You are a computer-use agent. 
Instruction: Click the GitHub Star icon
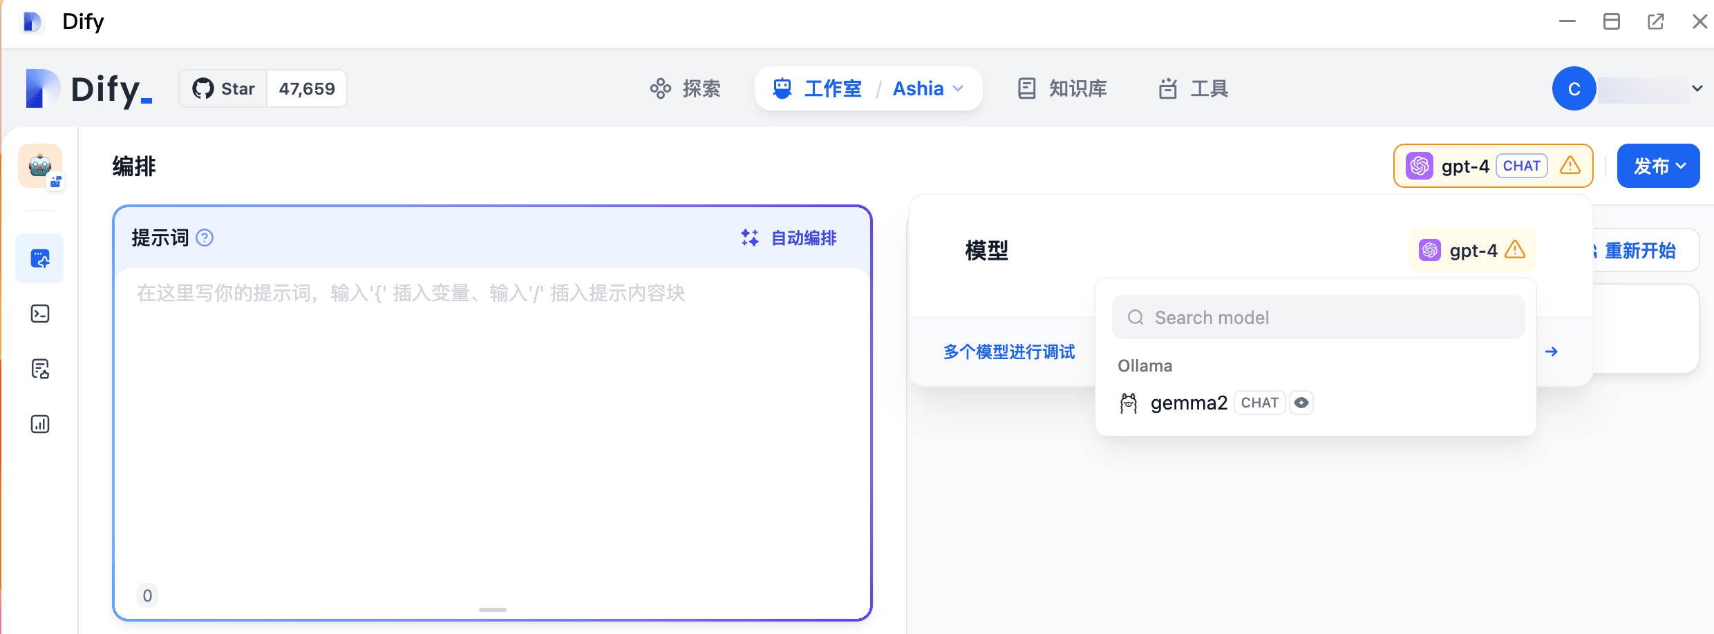point(203,88)
